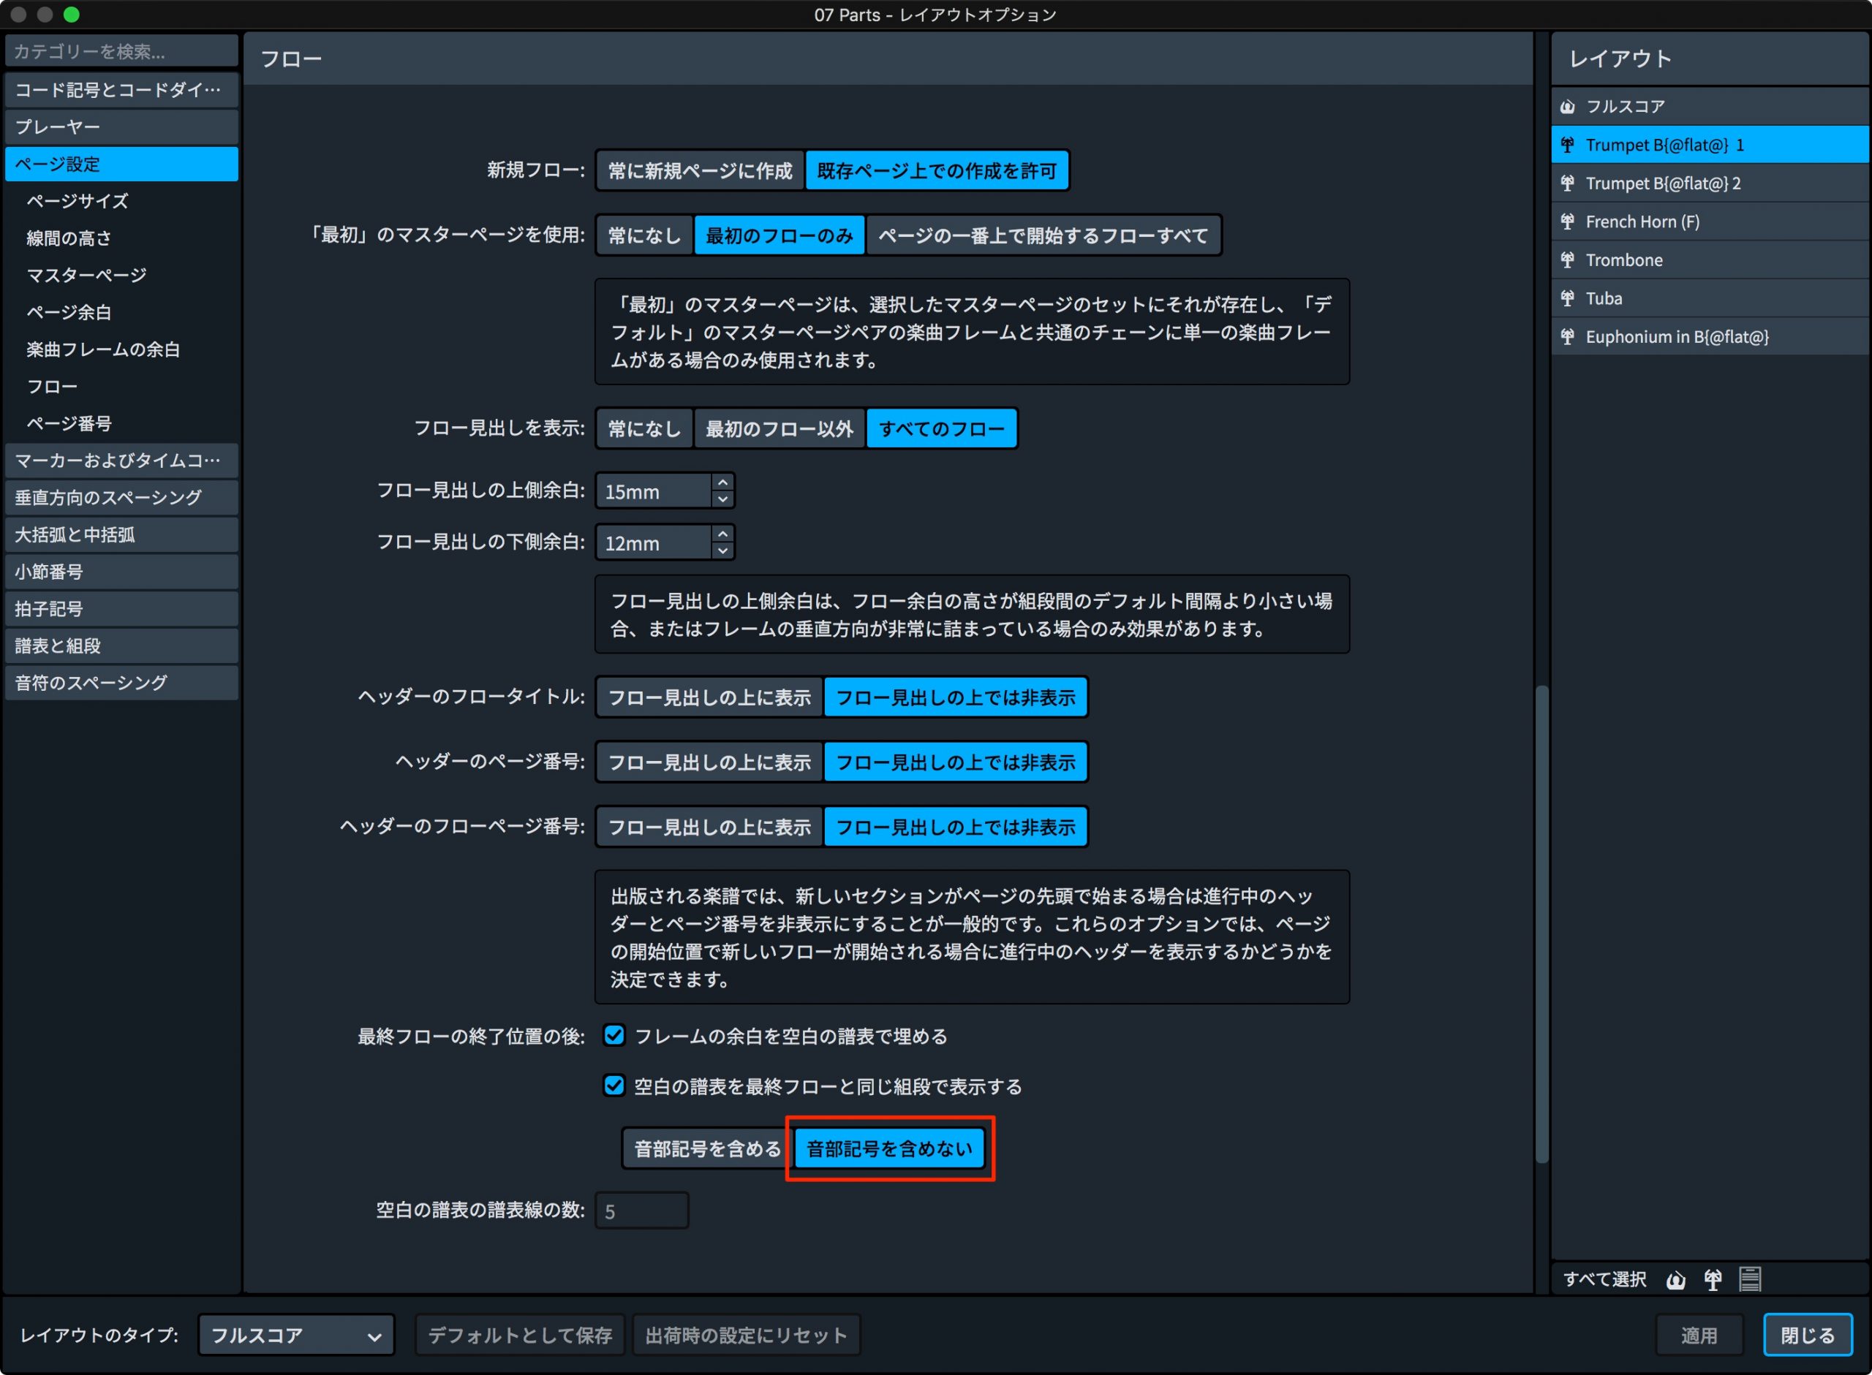The height and width of the screenshot is (1375, 1872).
Task: Click the part icon next to Trombone
Action: point(1567,260)
